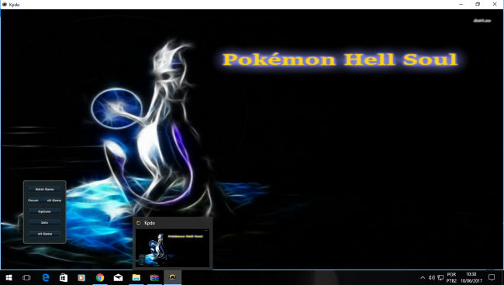This screenshot has height=285, width=504.
Task: Open the POR PTB2 language selector
Action: (x=451, y=277)
